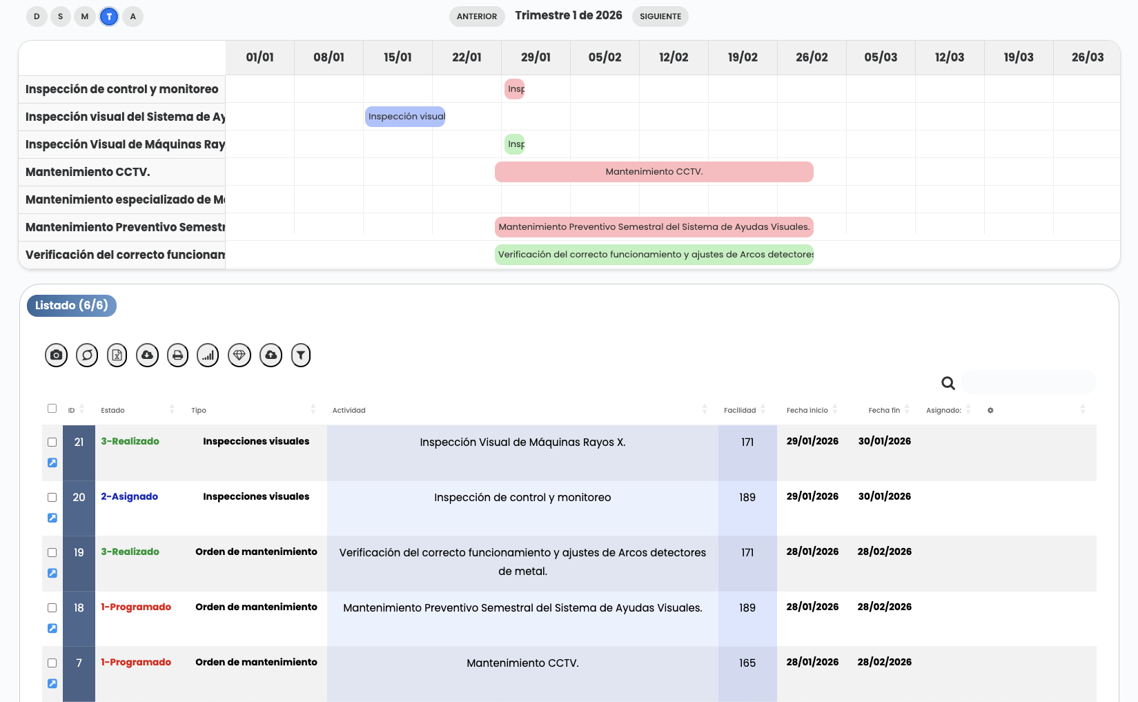Export the list with the Excel icon
Screen dimensions: 1138x702
pyautogui.click(x=117, y=355)
